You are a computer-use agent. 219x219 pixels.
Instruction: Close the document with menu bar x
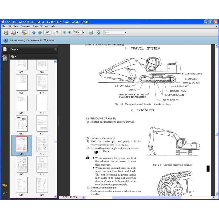(216, 26)
